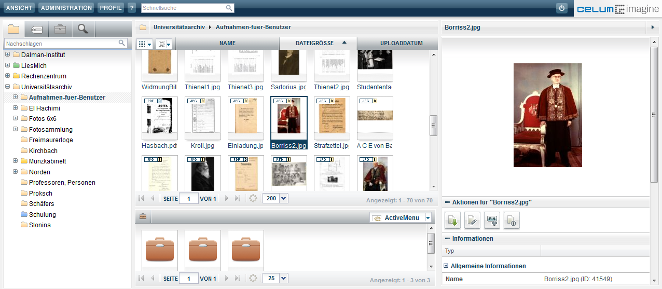Open the briefcase collections tab in sidebar
The image size is (662, 289).
click(x=60, y=29)
